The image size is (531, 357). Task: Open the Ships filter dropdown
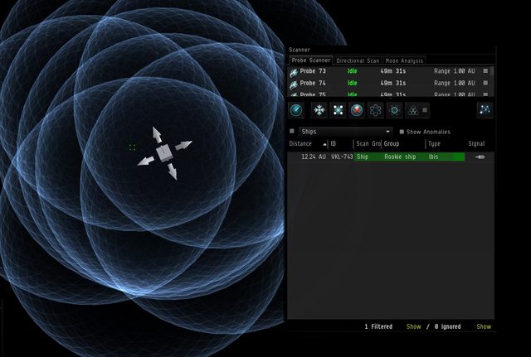pyautogui.click(x=345, y=132)
